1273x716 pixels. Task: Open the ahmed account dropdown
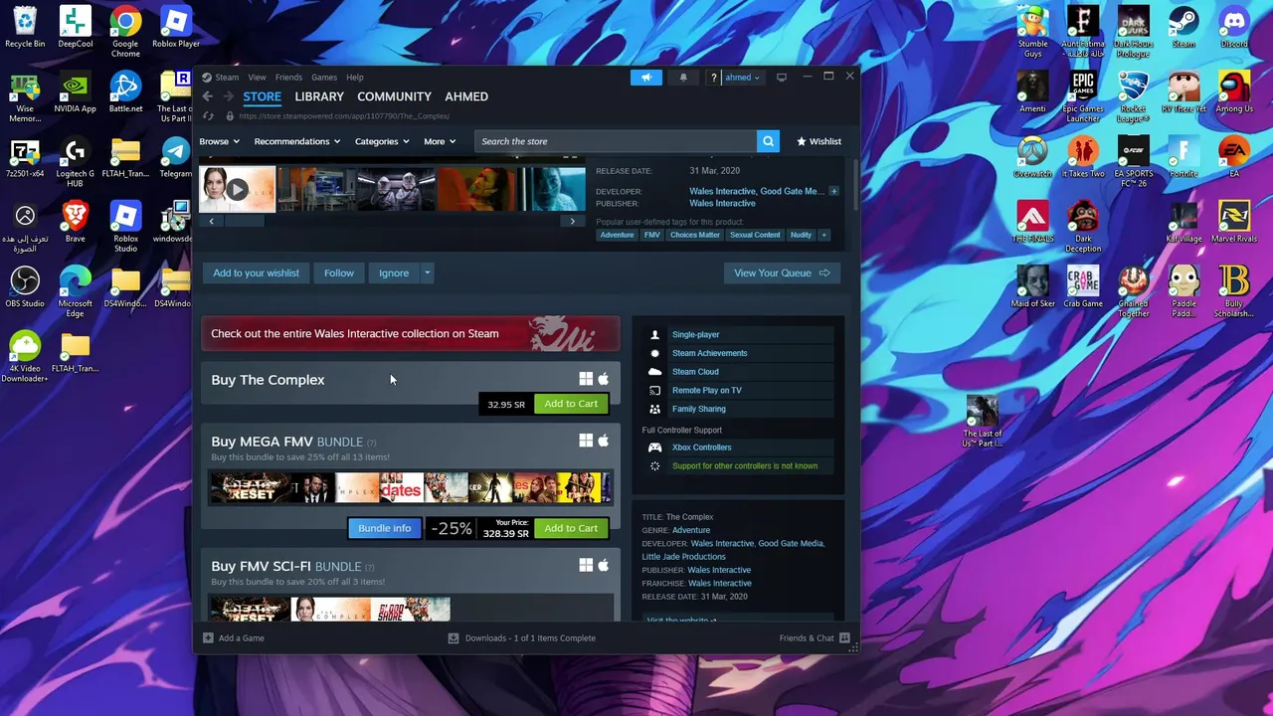(742, 78)
